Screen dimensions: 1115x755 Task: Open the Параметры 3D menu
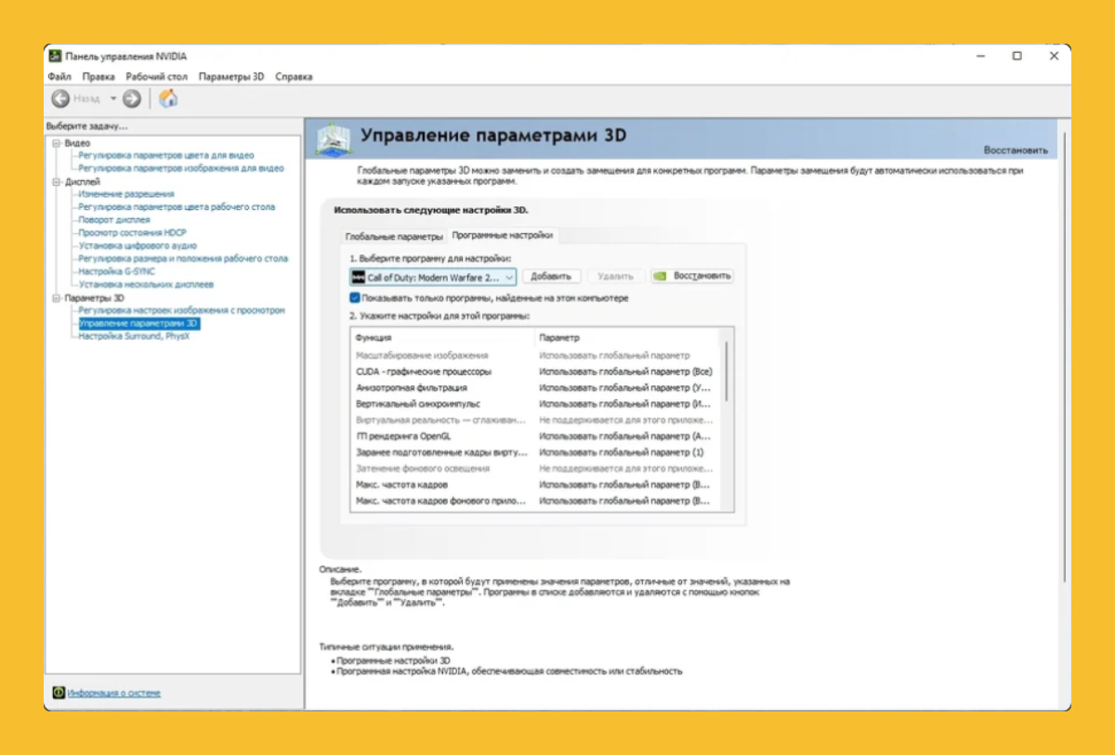point(231,76)
